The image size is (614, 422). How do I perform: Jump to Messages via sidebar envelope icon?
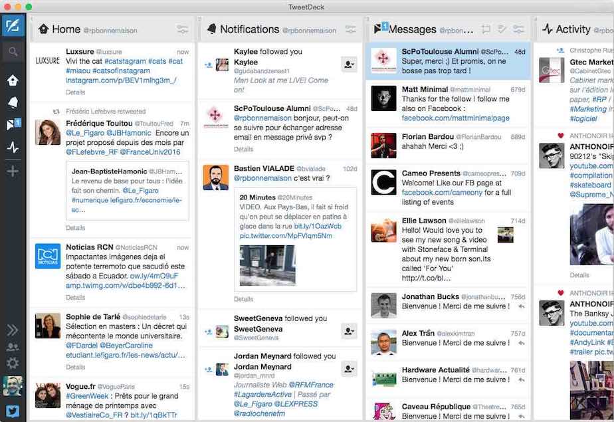(13, 124)
